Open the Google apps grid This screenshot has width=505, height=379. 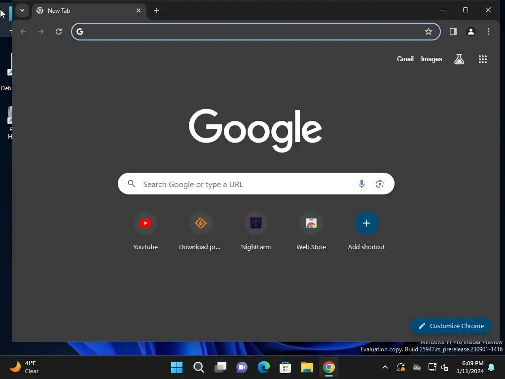click(x=482, y=59)
